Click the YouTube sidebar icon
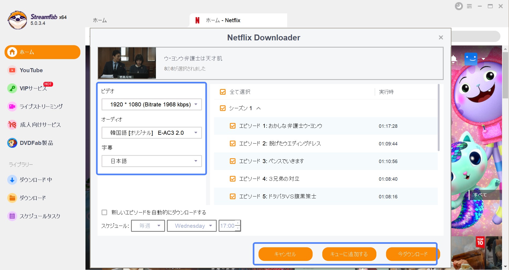509x270 pixels. tap(12, 70)
